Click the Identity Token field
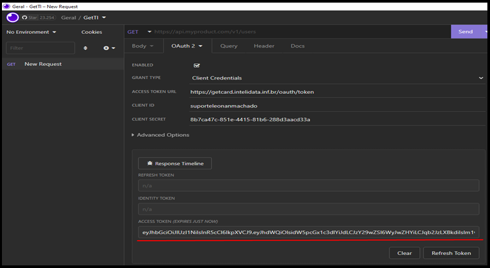This screenshot has height=268, width=490. coord(309,209)
